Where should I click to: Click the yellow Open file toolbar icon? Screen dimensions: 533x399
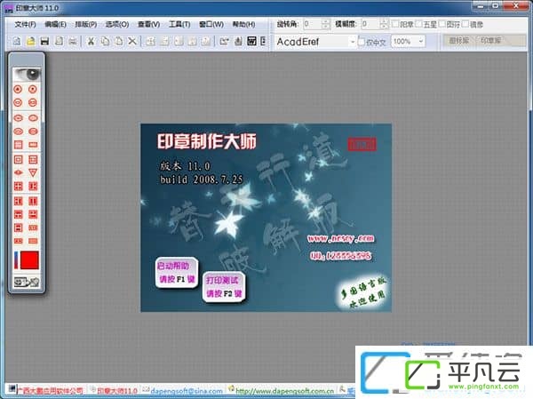click(30, 42)
